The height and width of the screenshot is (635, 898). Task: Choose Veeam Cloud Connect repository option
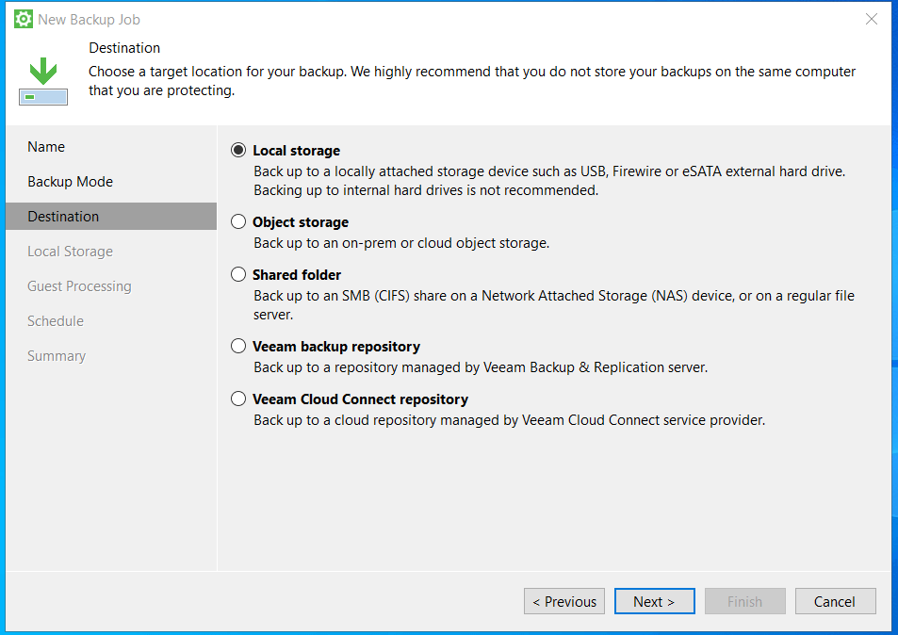[x=238, y=399]
